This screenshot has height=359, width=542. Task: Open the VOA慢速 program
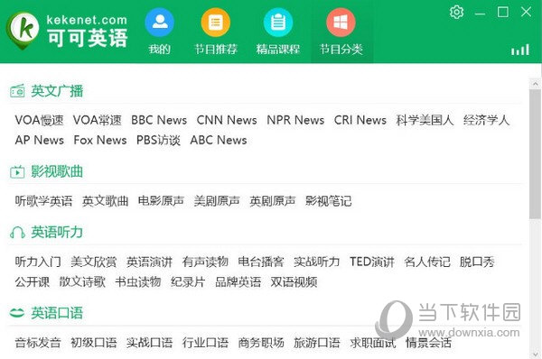coord(40,120)
